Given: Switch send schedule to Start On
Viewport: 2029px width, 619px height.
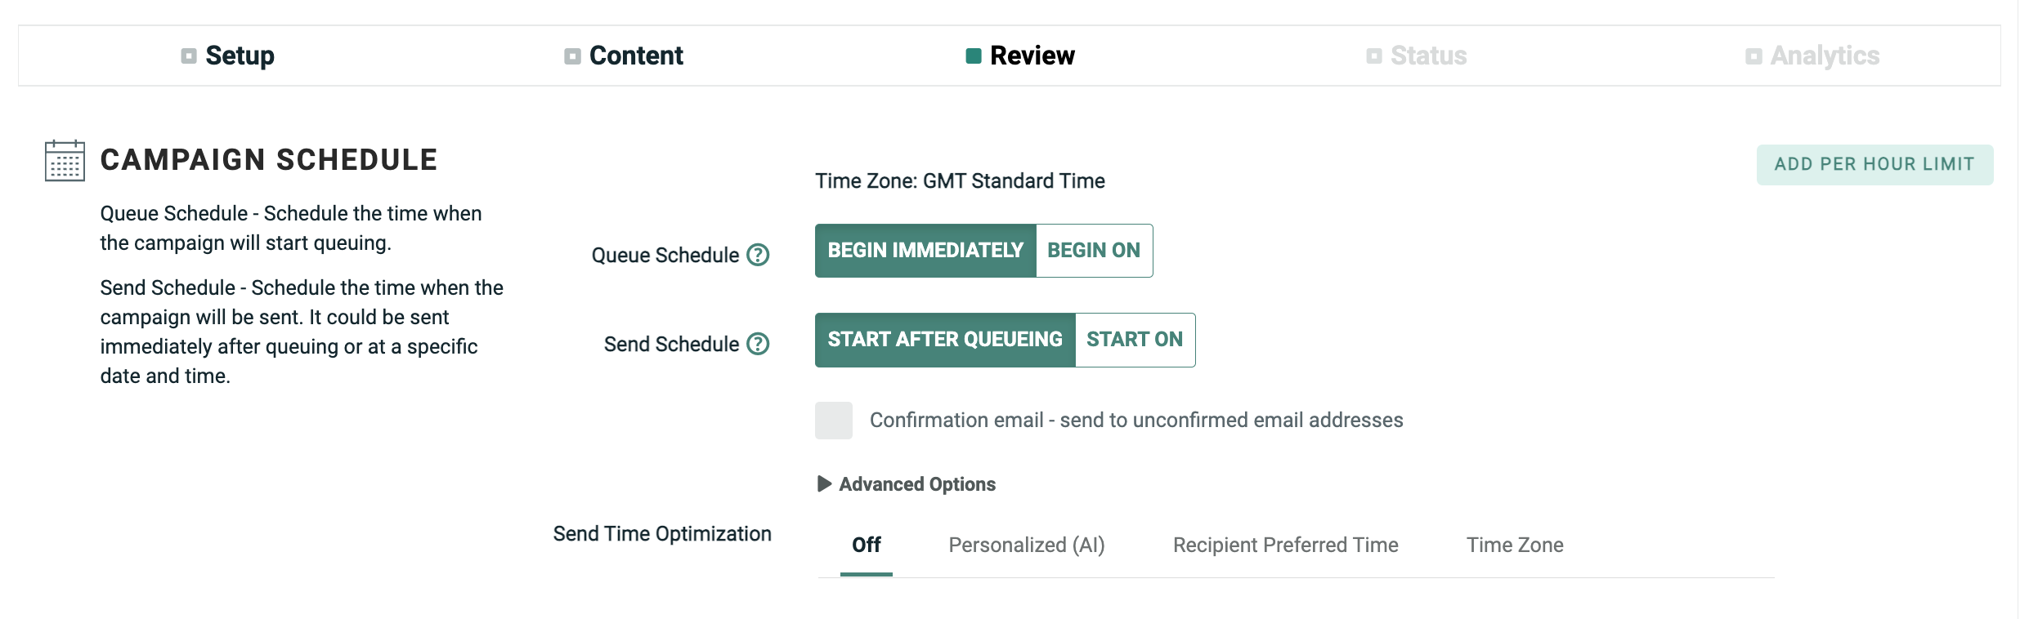Looking at the screenshot, I should click(x=1135, y=340).
